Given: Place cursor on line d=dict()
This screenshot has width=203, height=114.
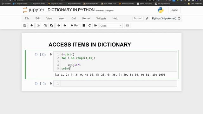Looking at the screenshot, I should point(68,54).
